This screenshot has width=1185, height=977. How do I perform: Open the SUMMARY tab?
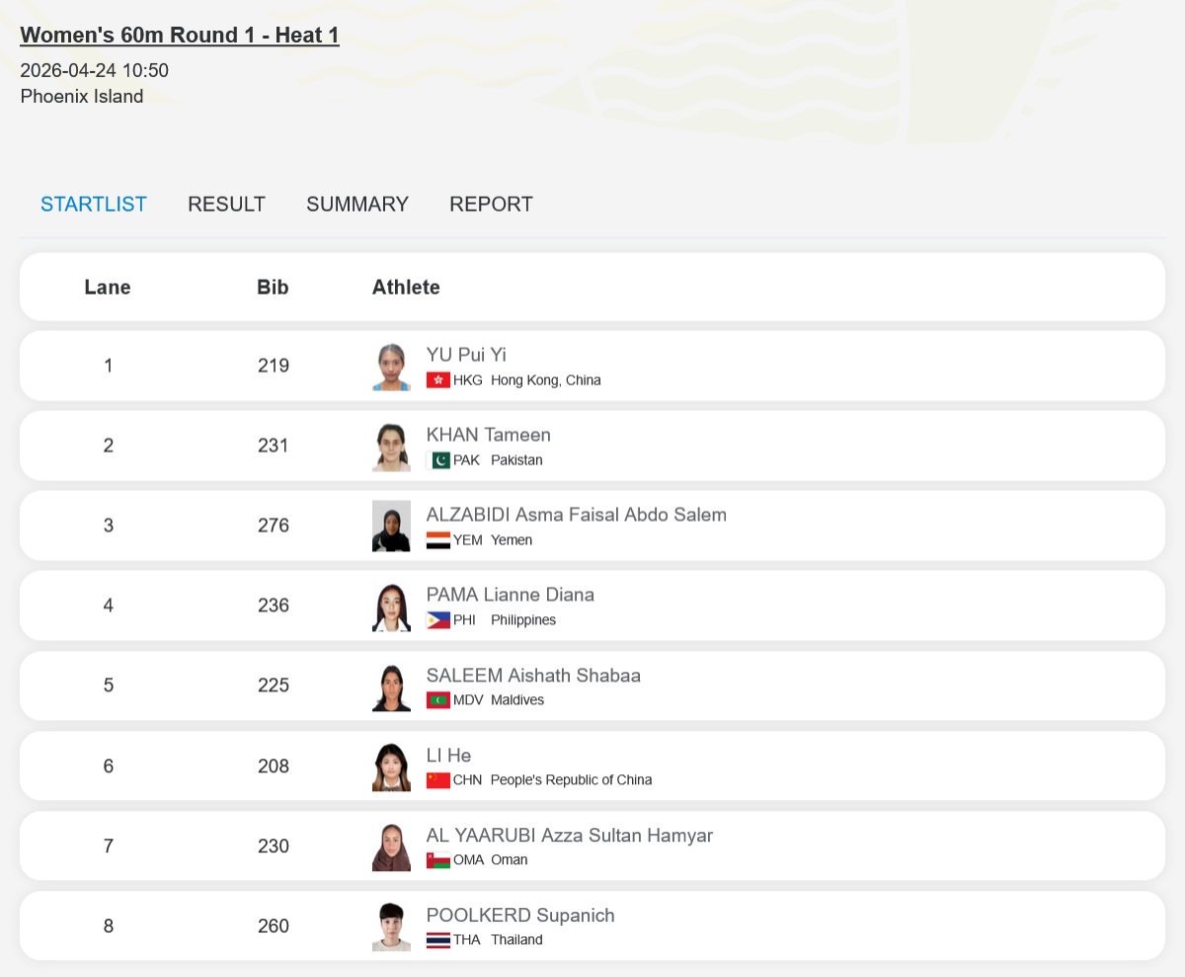(357, 204)
